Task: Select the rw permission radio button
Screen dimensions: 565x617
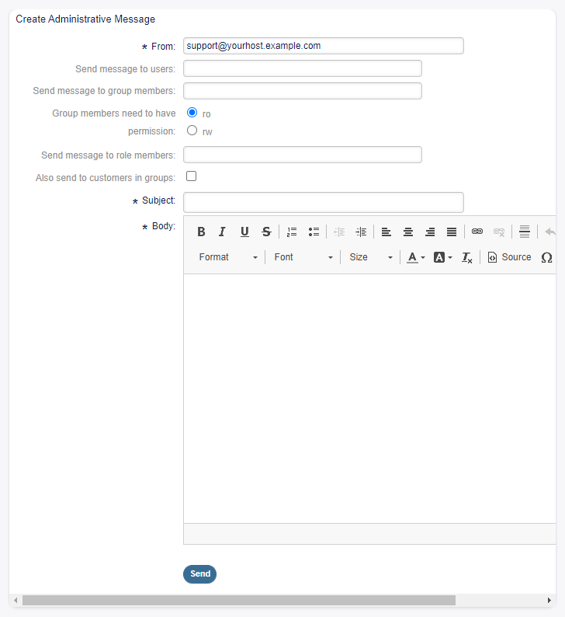Action: click(x=192, y=131)
